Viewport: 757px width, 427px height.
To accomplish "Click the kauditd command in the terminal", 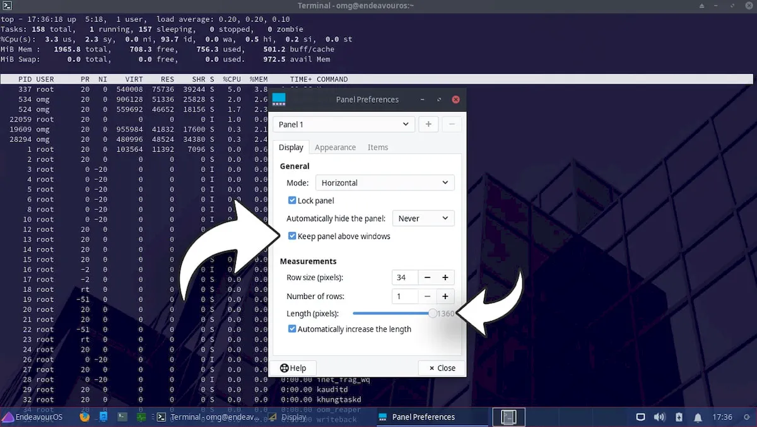I will point(332,390).
